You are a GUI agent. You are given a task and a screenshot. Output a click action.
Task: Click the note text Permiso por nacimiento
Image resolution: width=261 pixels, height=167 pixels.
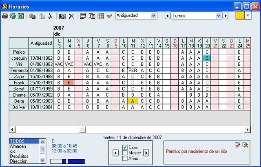point(197,152)
